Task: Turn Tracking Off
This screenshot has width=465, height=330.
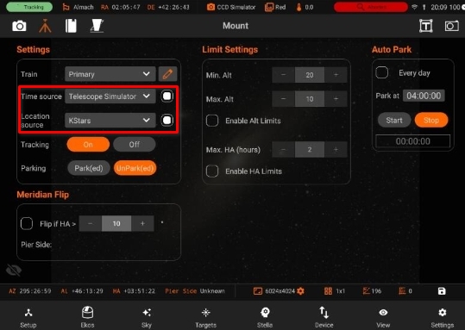Action: (134, 145)
